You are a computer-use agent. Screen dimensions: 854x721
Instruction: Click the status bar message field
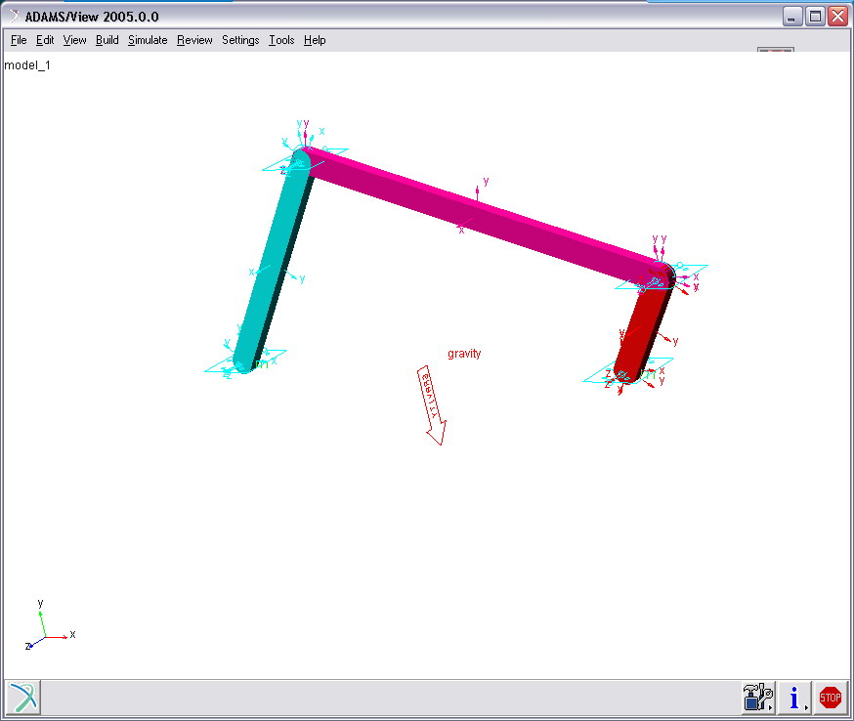pos(390,698)
